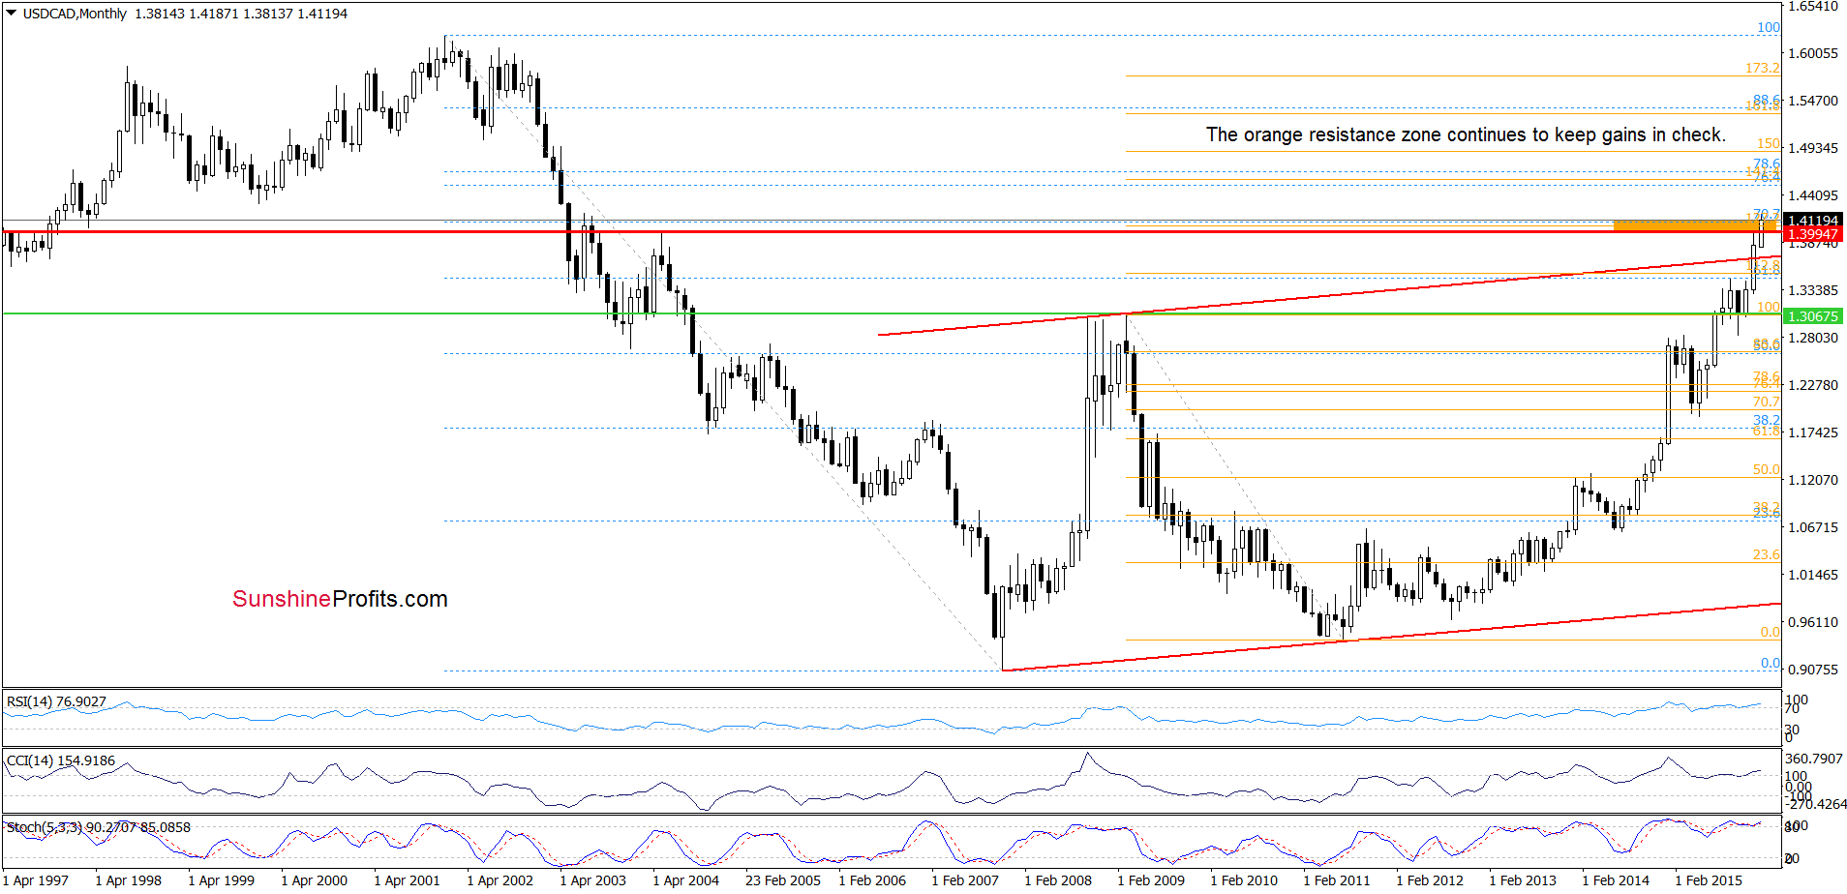Click the green 1.30675 price level tag

click(1813, 316)
